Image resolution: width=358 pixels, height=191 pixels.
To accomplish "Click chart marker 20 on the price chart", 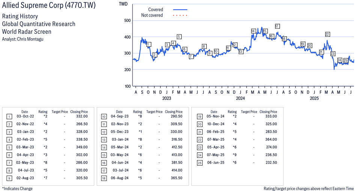I will pyautogui.click(x=309, y=46).
